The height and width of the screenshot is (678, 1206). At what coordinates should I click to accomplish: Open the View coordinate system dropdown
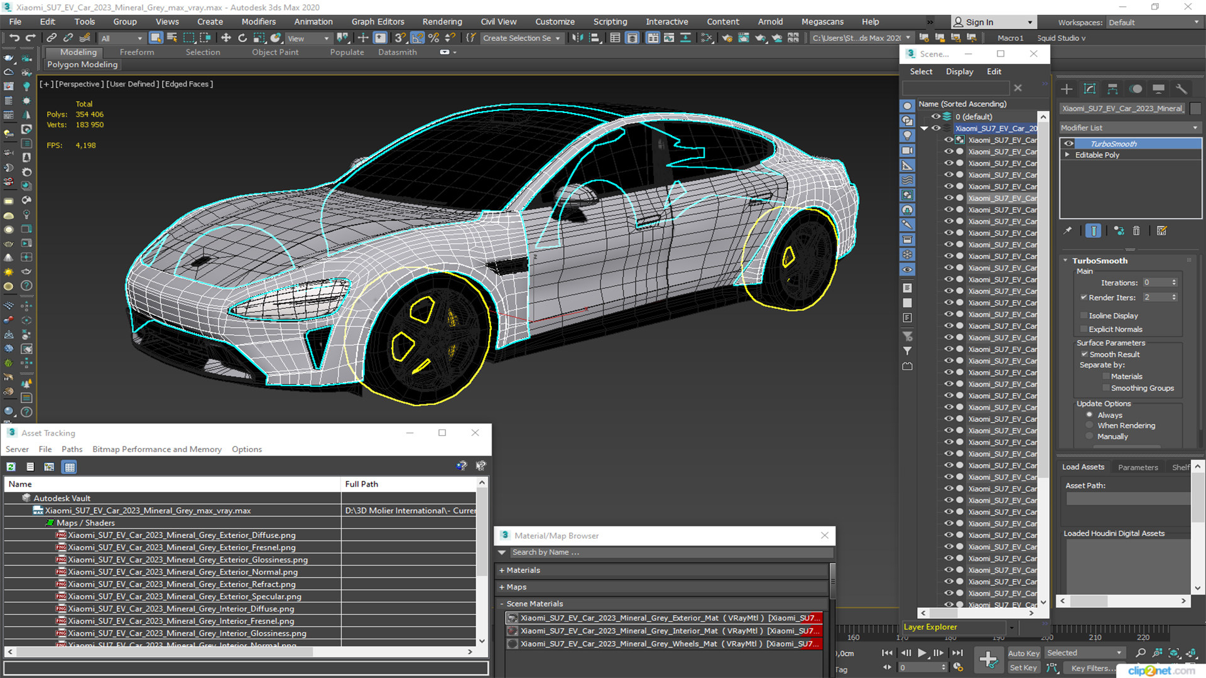click(308, 38)
